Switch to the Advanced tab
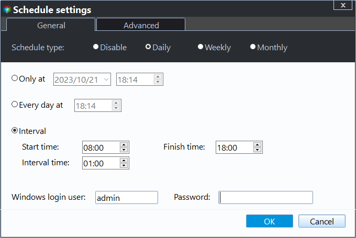 point(141,25)
